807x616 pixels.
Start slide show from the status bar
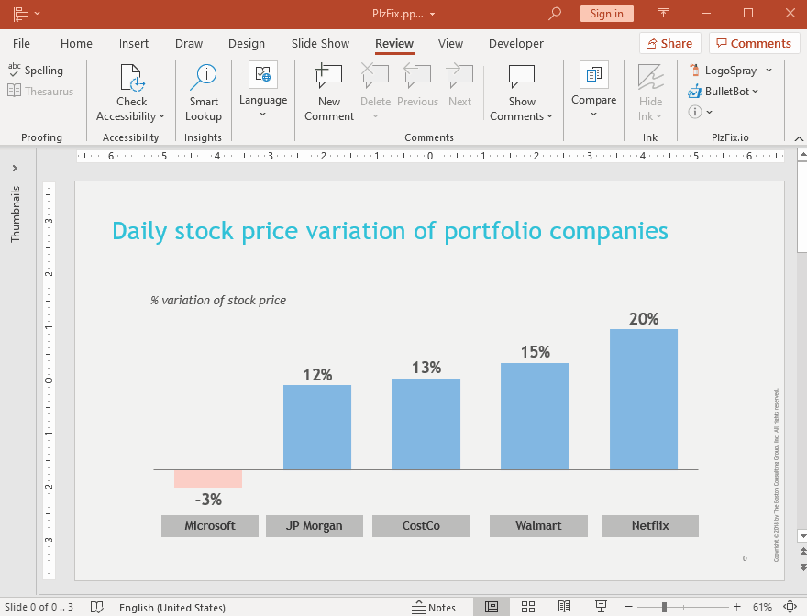(x=601, y=607)
